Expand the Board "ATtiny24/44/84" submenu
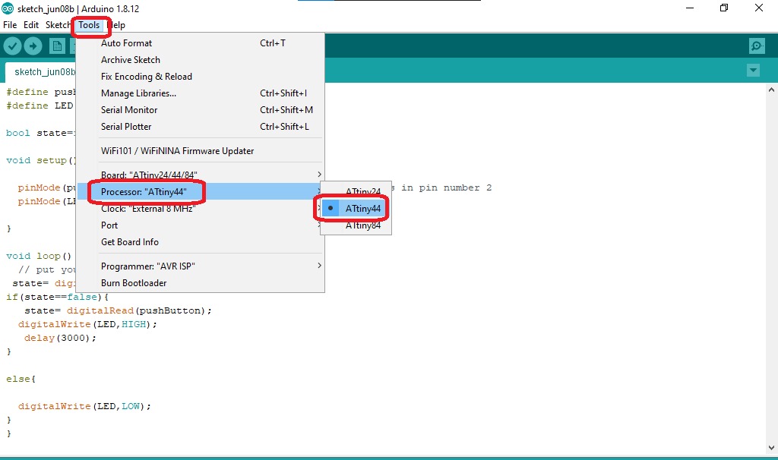 200,175
